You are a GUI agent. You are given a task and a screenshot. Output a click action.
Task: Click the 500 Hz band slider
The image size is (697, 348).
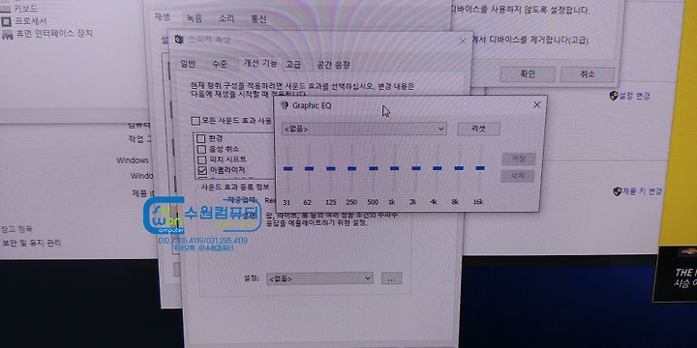374,168
